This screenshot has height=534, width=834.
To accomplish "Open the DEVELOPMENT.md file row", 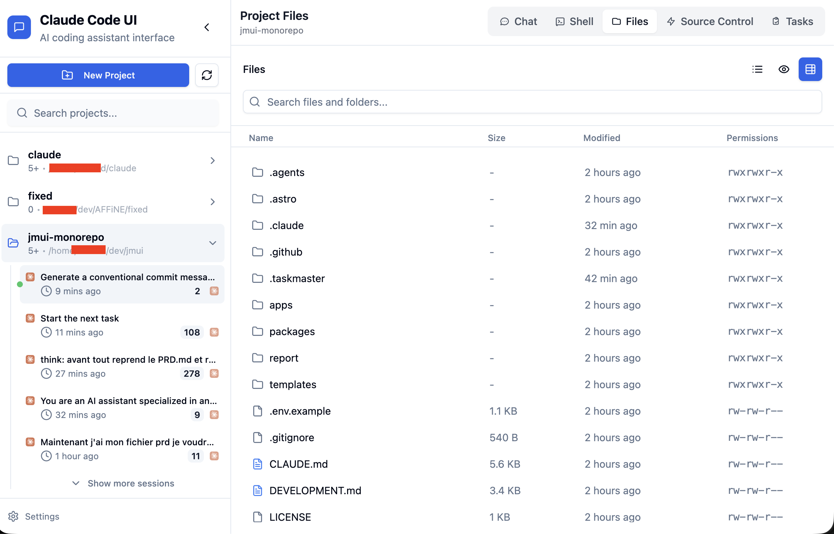I will coord(315,491).
